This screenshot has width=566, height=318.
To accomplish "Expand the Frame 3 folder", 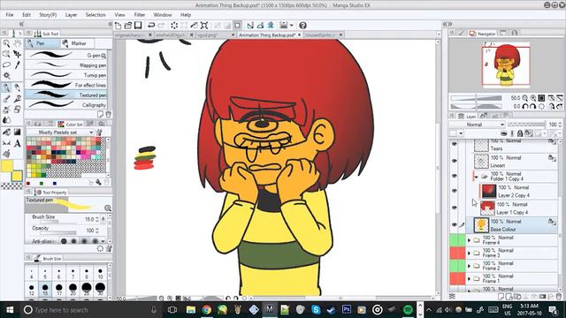I will point(469,254).
